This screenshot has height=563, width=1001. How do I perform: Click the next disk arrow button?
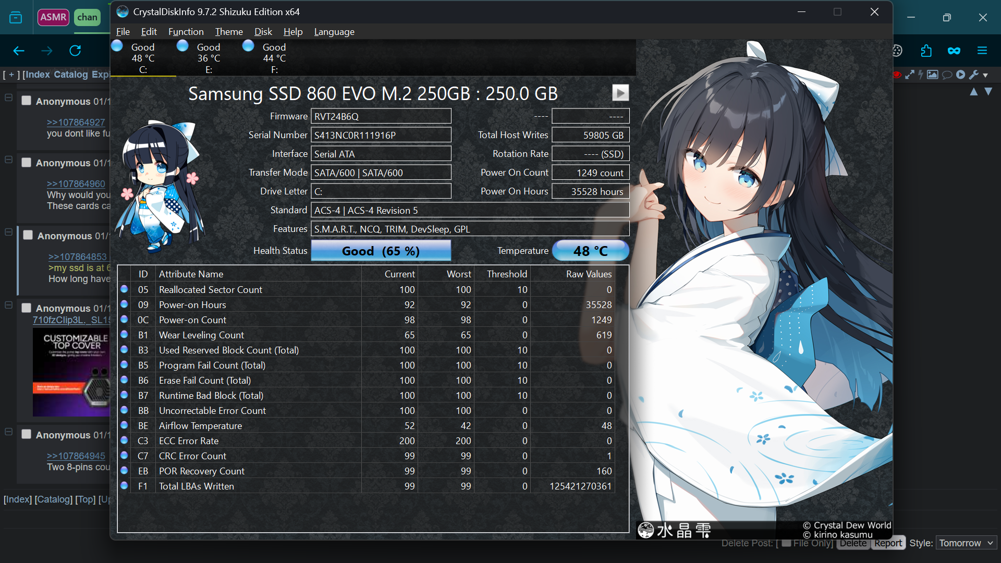620,93
